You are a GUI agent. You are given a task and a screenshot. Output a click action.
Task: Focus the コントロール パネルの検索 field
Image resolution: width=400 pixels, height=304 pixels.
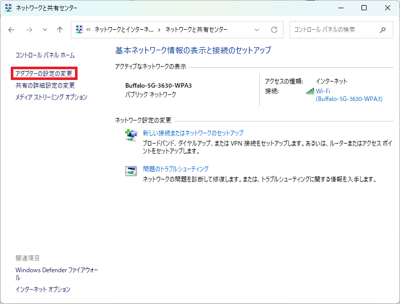(334, 30)
